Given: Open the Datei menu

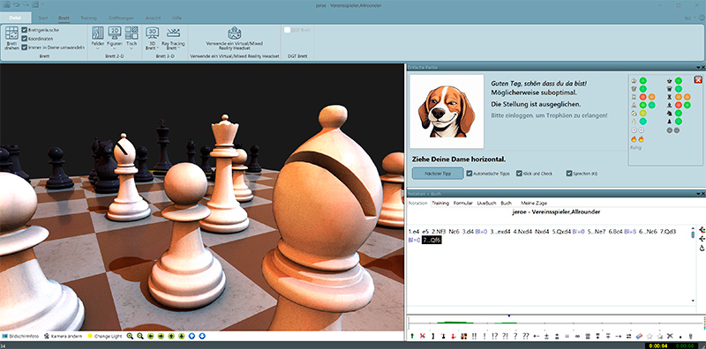Looking at the screenshot, I should click(15, 18).
